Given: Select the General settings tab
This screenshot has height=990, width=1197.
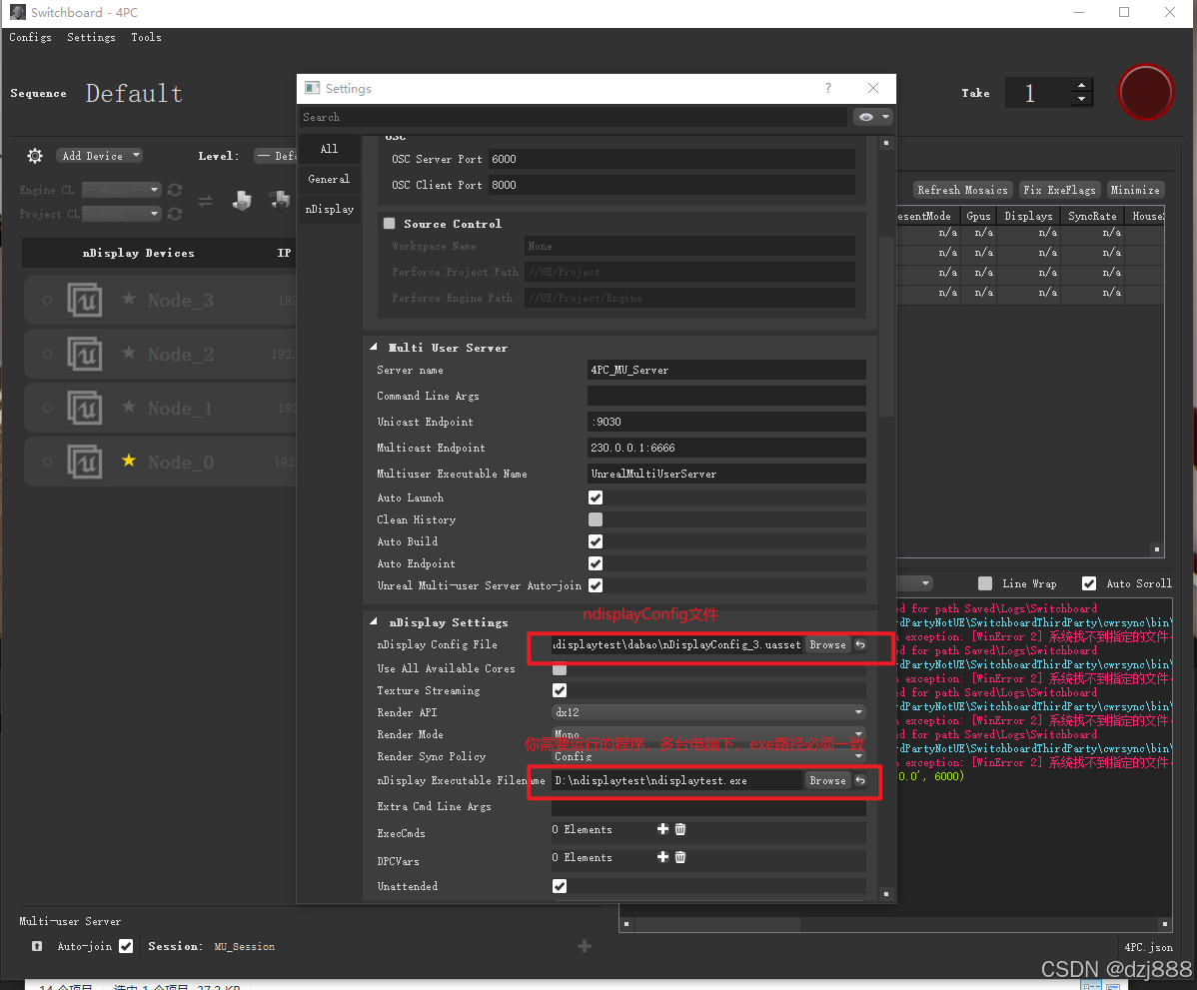Looking at the screenshot, I should (329, 179).
